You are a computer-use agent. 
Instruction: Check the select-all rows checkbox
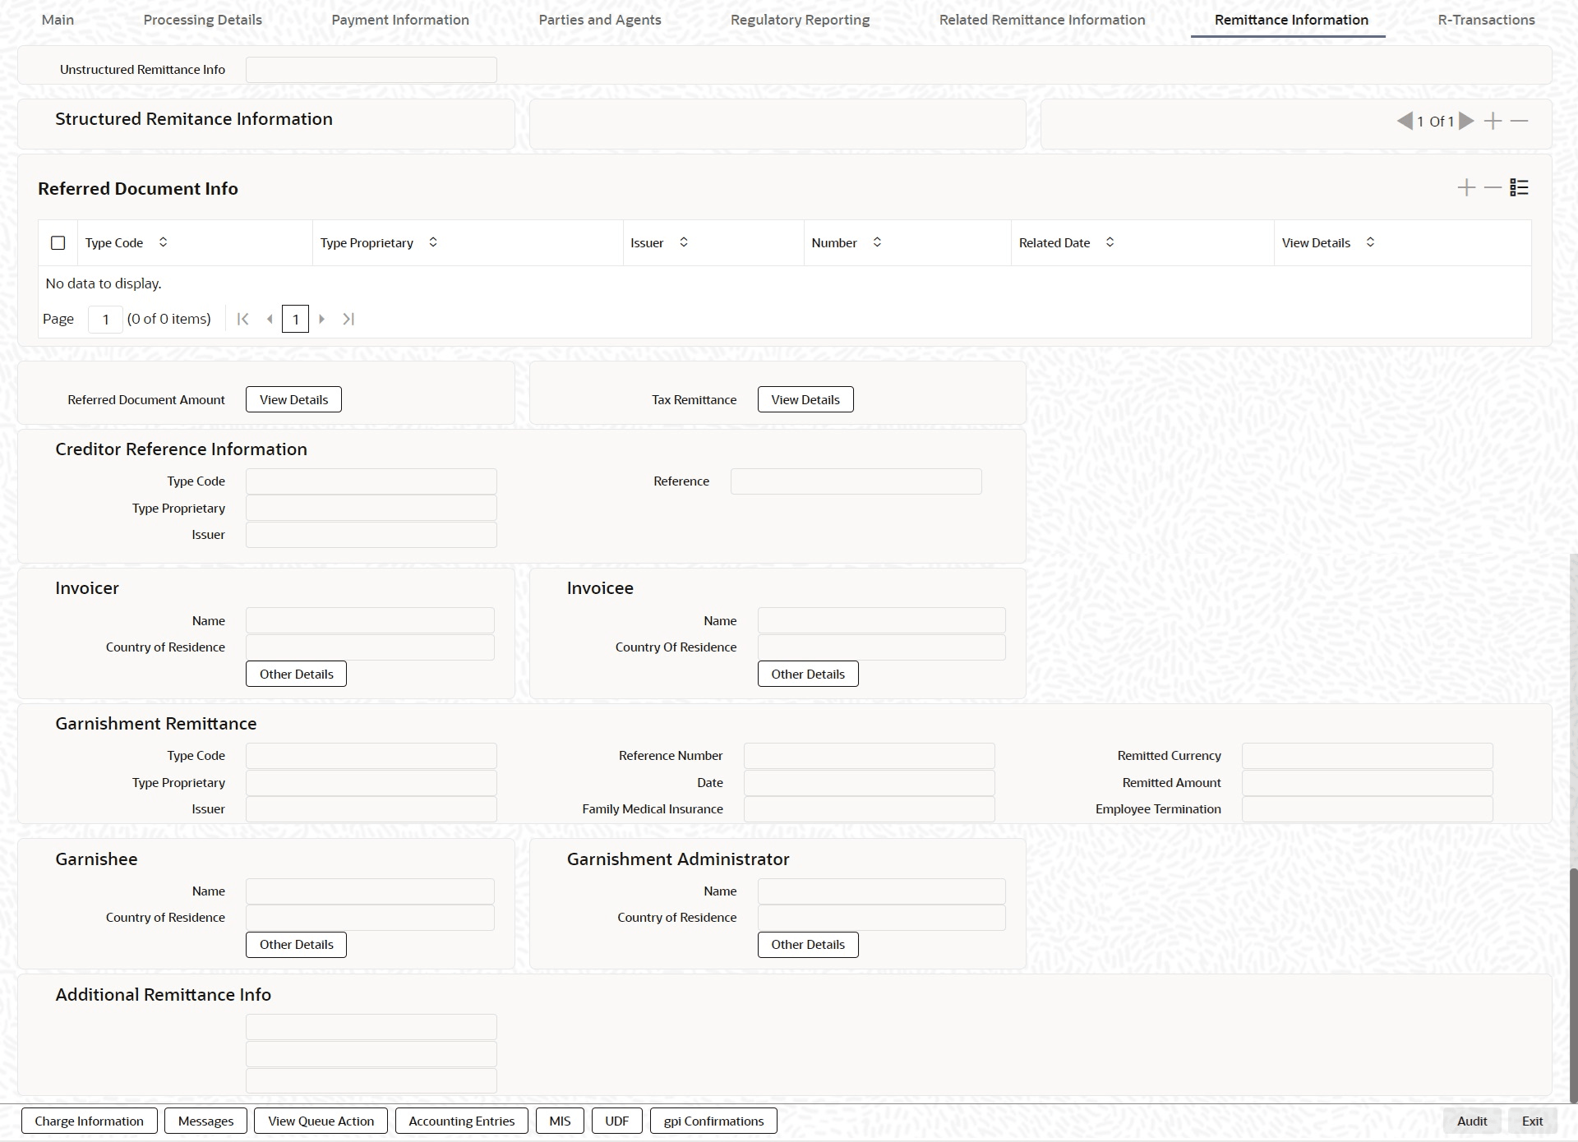[x=58, y=243]
